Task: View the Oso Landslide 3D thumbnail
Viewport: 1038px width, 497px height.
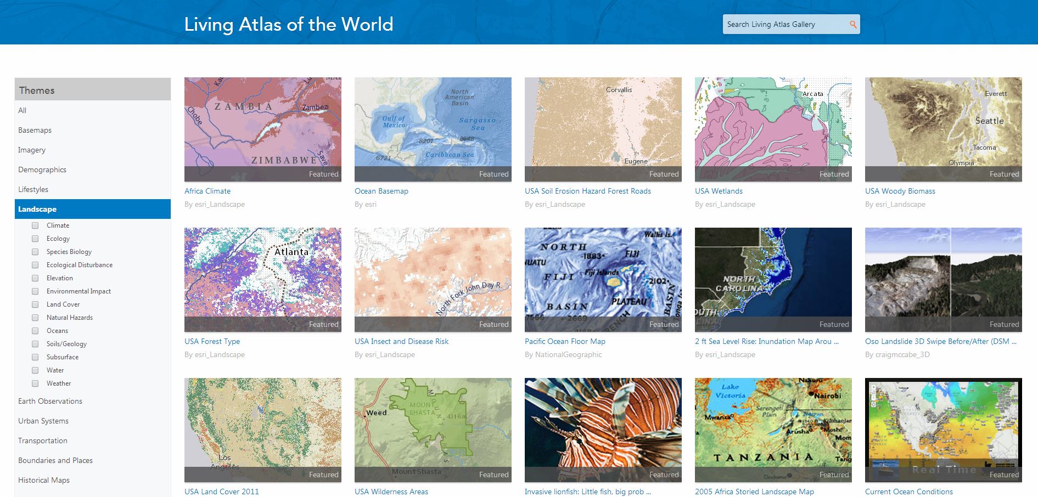Action: [x=944, y=280]
